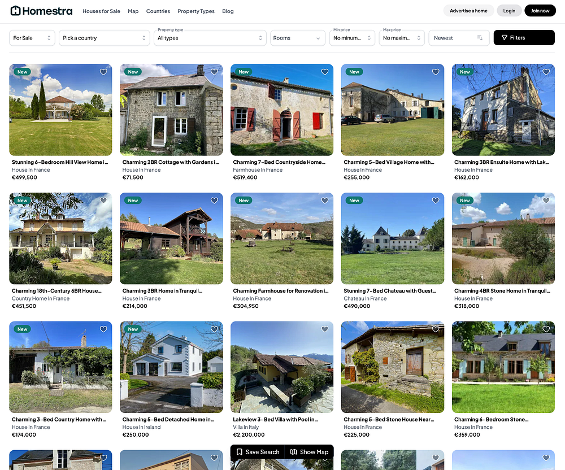The height and width of the screenshot is (470, 565).
Task: Click the Join now button
Action: [x=540, y=11]
